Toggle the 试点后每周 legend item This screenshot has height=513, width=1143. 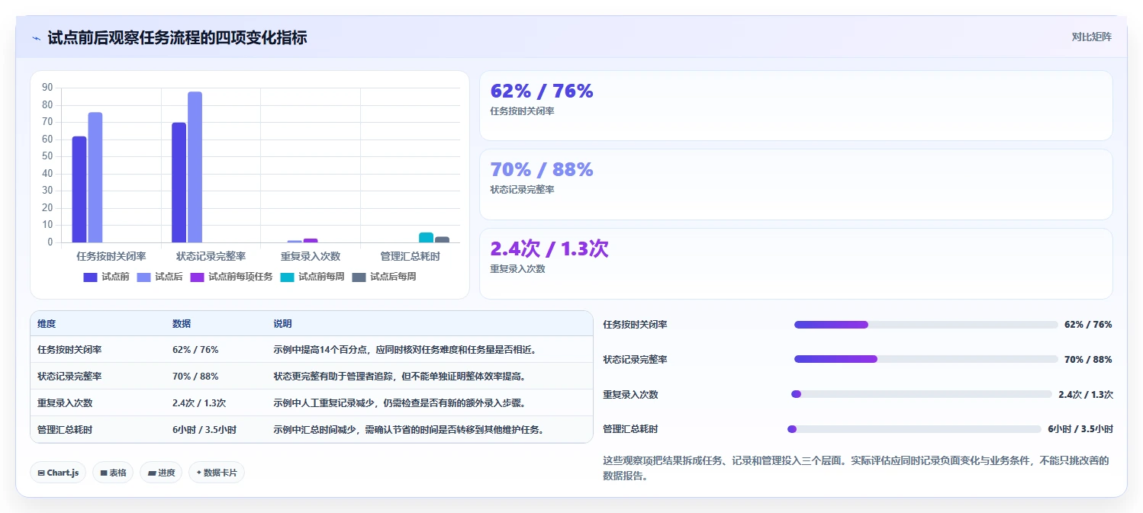[x=384, y=277]
